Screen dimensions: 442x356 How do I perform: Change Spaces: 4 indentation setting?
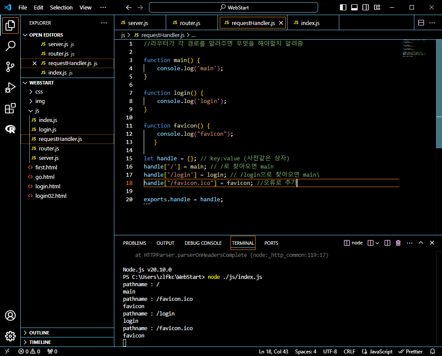point(306,351)
